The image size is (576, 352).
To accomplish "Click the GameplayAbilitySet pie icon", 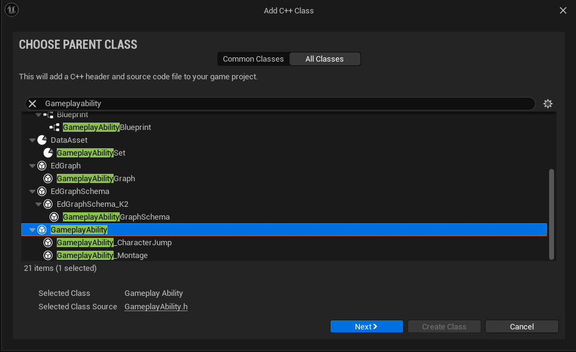I will 48,153.
